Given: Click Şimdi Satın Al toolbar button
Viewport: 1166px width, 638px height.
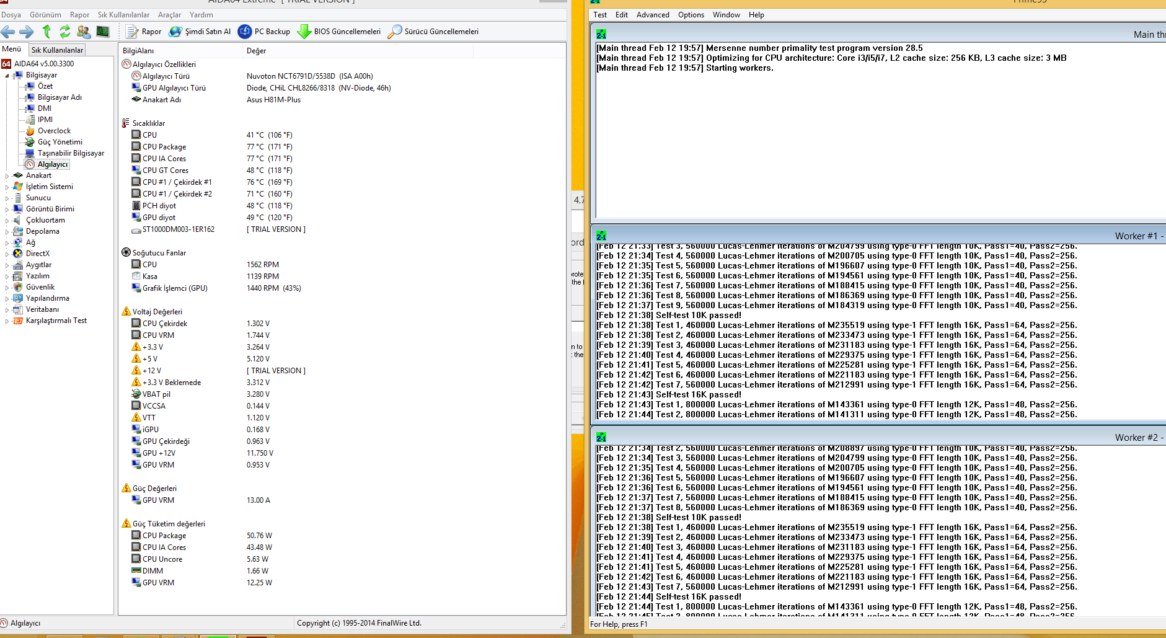Looking at the screenshot, I should [200, 32].
